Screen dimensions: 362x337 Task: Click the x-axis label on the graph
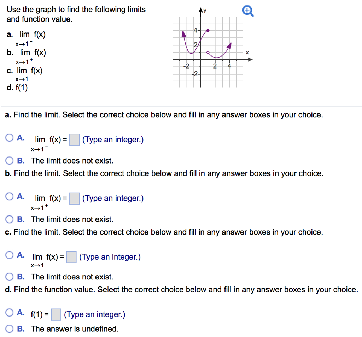[247, 52]
